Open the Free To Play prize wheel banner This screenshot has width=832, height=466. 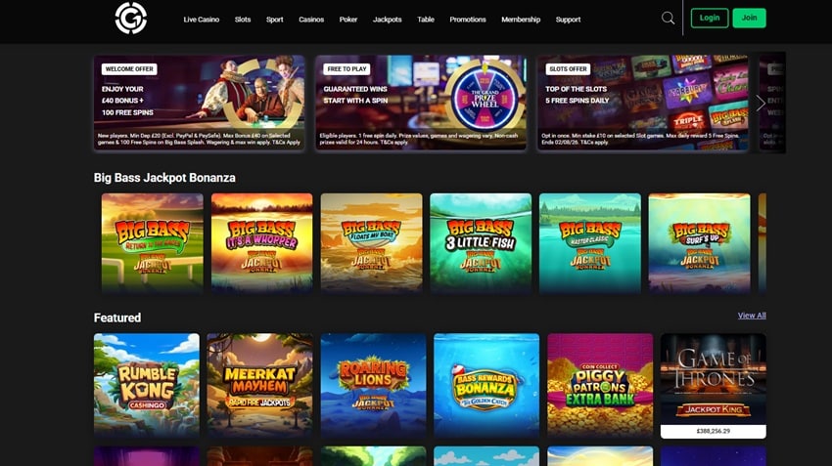421,103
